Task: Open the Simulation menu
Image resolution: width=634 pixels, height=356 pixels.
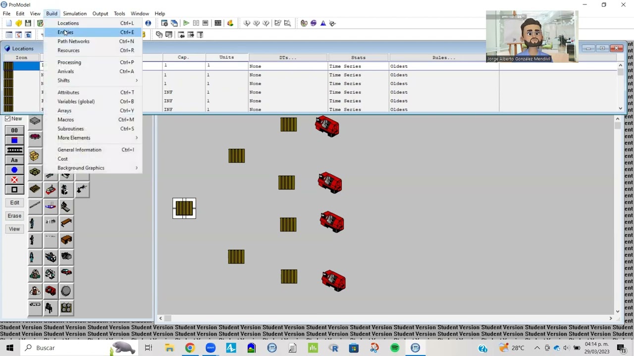Action: pos(75,13)
